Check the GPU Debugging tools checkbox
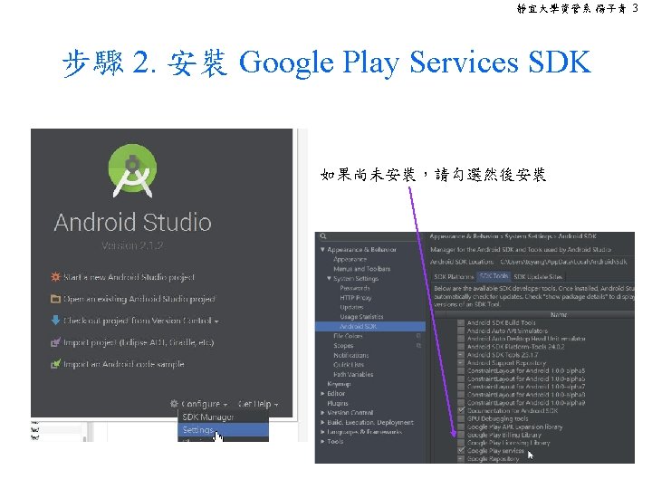Viewport: 652px width, 489px height. pos(461,418)
